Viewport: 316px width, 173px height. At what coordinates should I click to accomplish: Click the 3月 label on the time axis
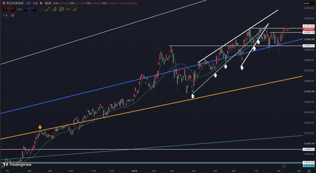pos(172,171)
